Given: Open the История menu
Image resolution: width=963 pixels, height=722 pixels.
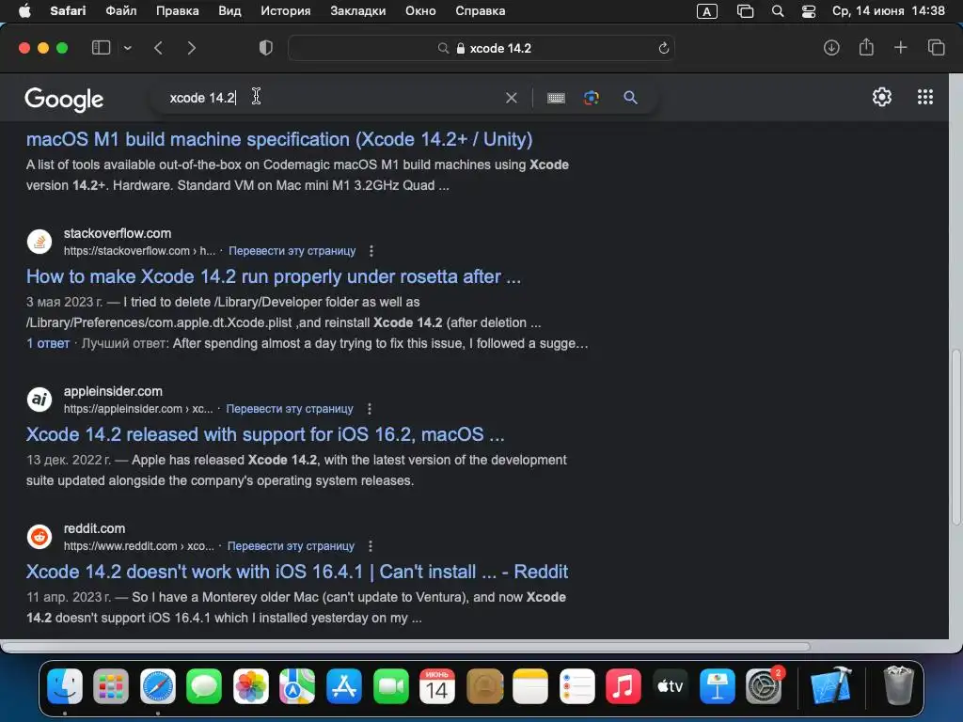Looking at the screenshot, I should [286, 11].
